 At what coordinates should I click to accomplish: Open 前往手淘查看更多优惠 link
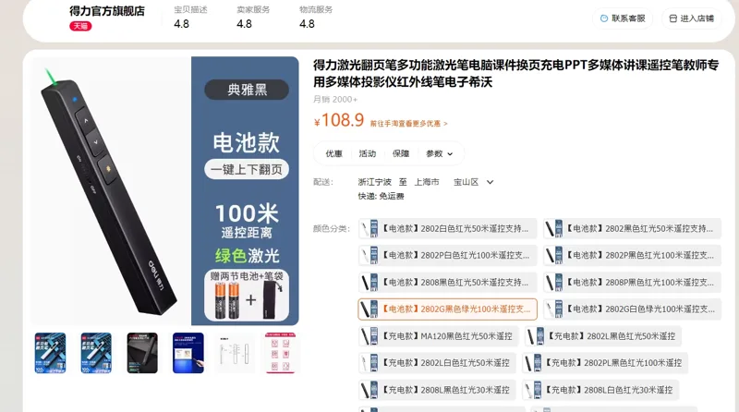pos(408,124)
